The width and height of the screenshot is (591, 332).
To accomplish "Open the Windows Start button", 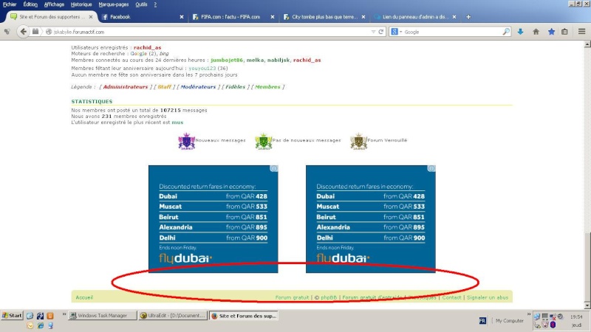I will (12, 316).
